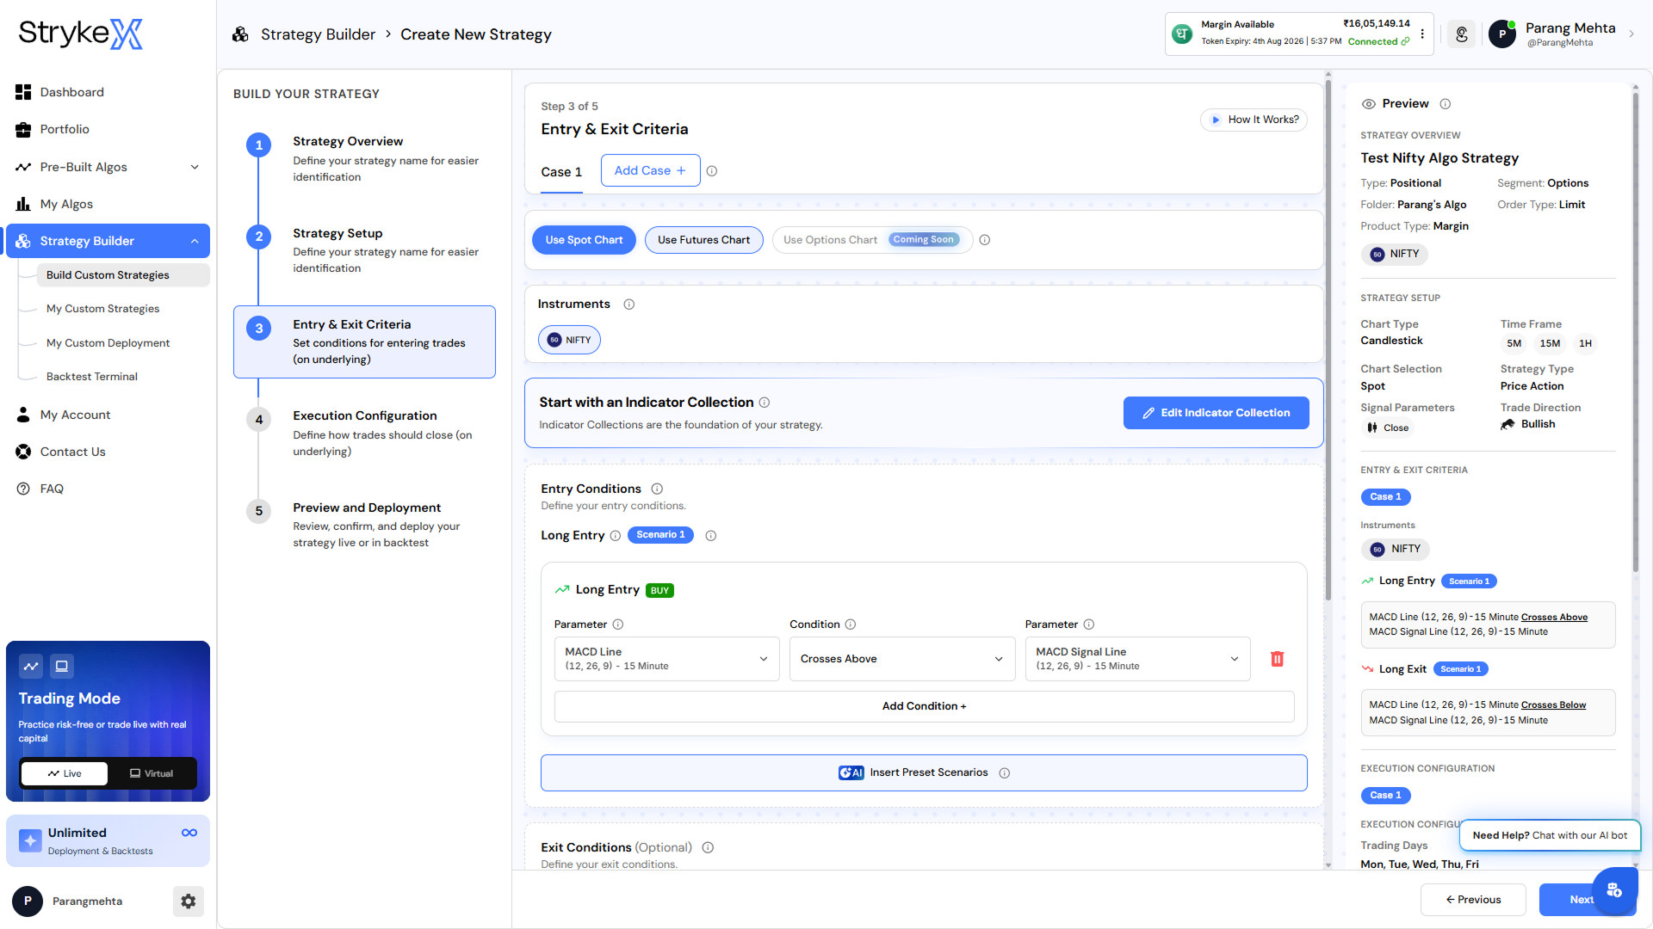The height and width of the screenshot is (929, 1653).
Task: Open the Dashboard sidebar icon
Action: point(23,92)
